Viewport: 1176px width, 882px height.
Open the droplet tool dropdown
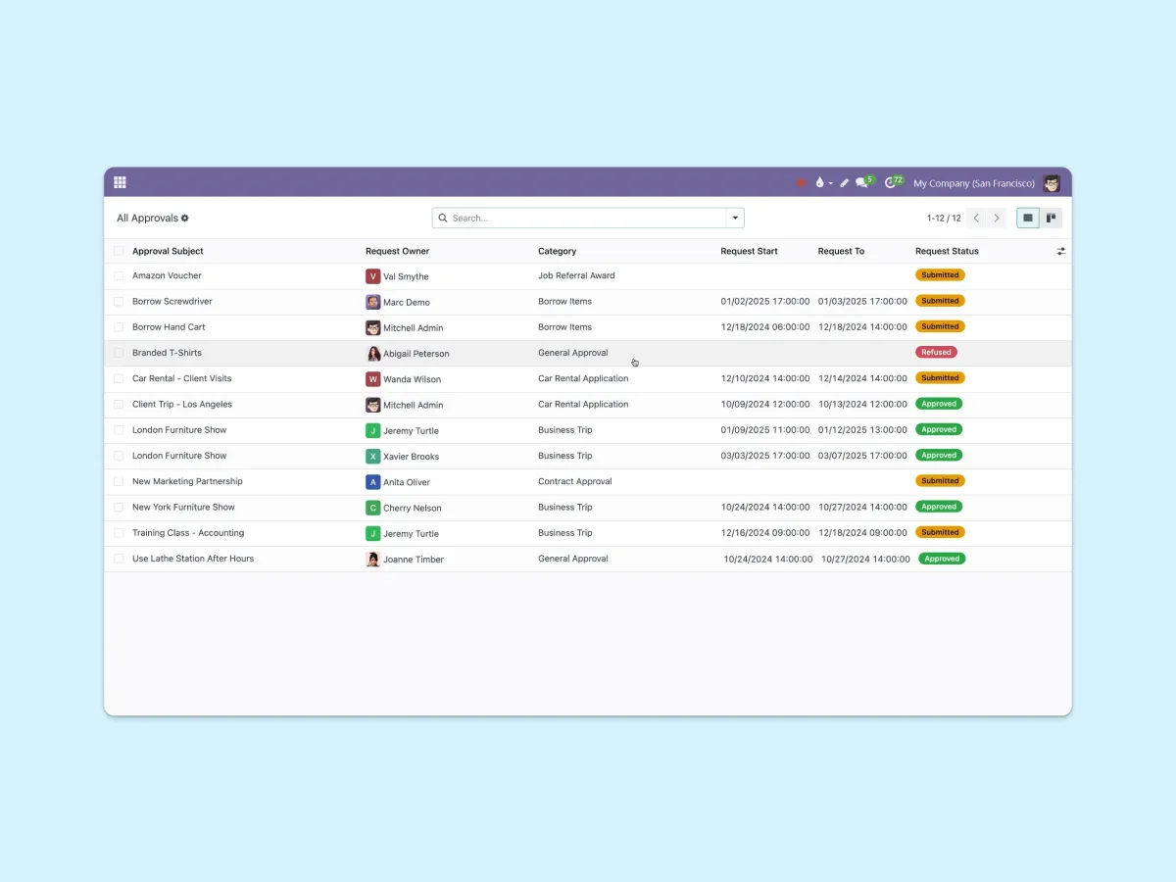click(822, 183)
